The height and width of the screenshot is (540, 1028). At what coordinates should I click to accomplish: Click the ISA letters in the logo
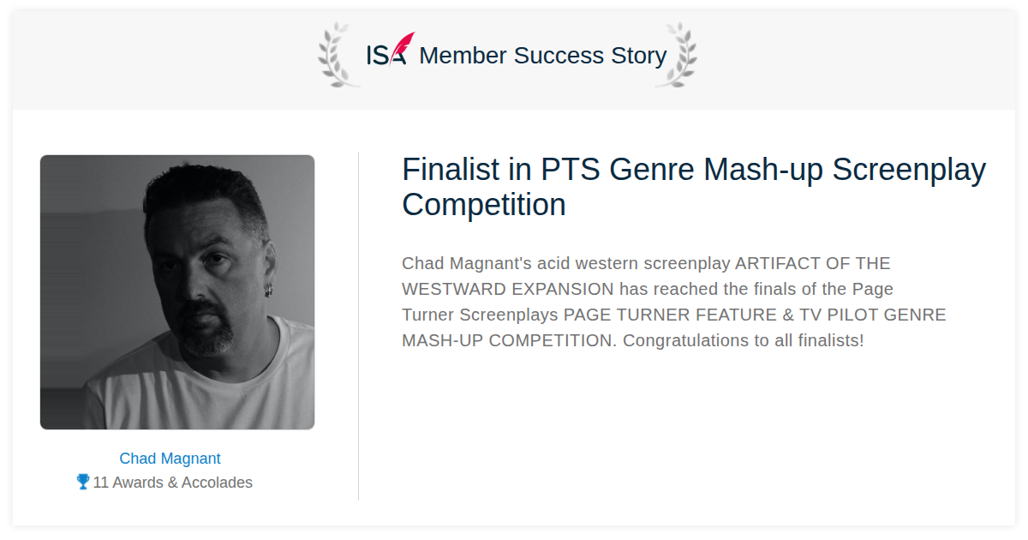(x=385, y=56)
